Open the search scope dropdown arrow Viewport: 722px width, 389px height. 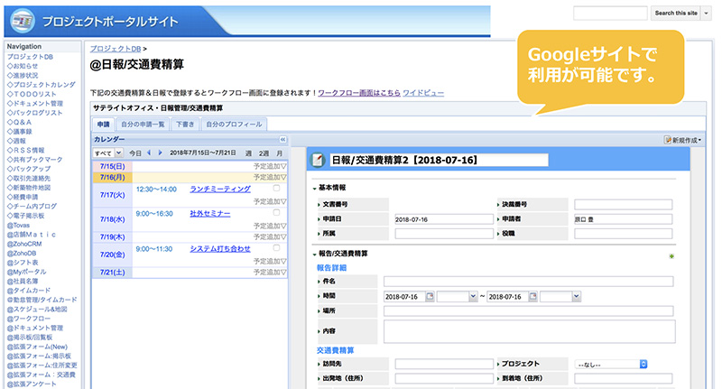pyautogui.click(x=707, y=14)
